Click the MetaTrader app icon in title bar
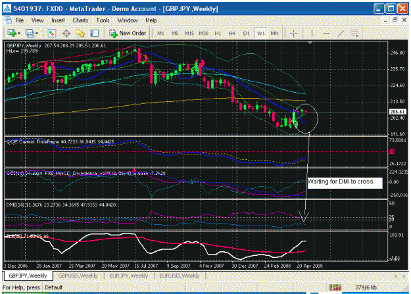 [x=7, y=9]
